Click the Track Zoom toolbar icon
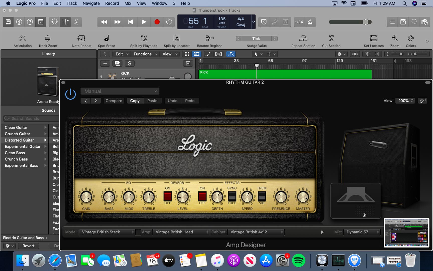The image size is (433, 271). point(48,38)
